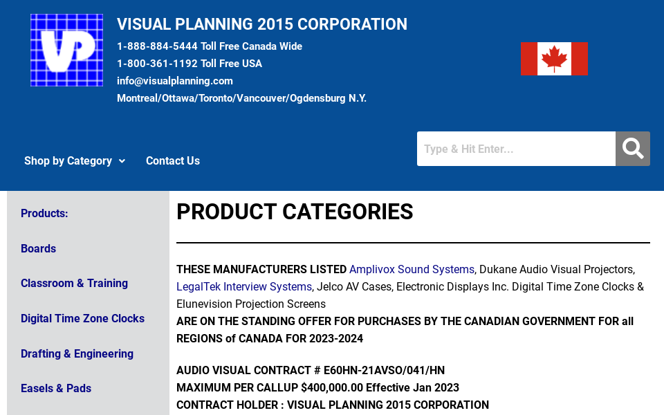Click the VISUAL PLANNING 2015 CORPORATION heading
The width and height of the screenshot is (664, 415).
coord(262,24)
